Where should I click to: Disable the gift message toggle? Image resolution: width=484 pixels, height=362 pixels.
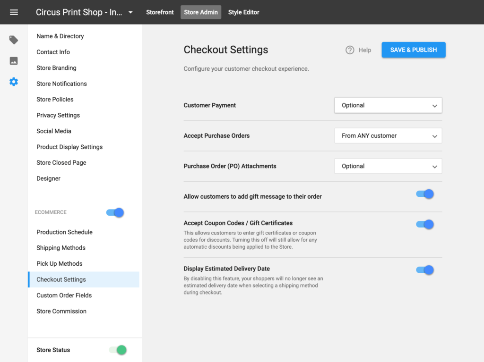[x=425, y=194]
